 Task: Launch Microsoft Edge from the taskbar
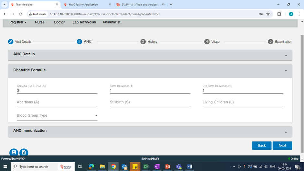91,166
